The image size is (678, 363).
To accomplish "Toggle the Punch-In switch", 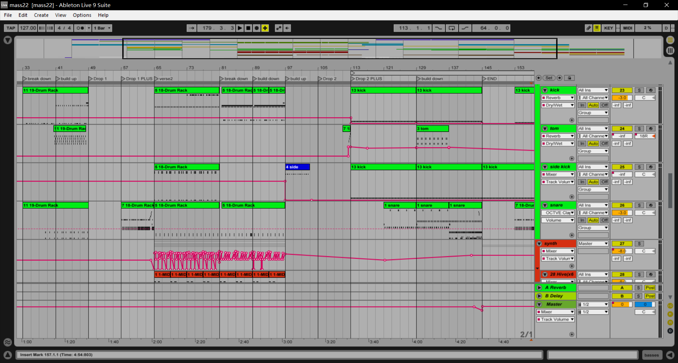I will [x=438, y=28].
